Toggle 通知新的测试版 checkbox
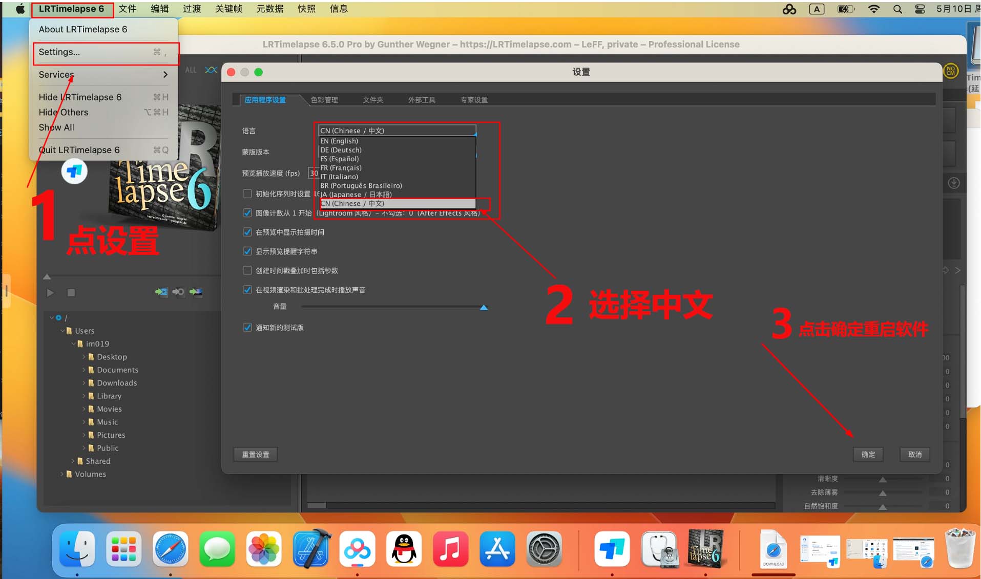The width and height of the screenshot is (981, 579). coord(247,327)
